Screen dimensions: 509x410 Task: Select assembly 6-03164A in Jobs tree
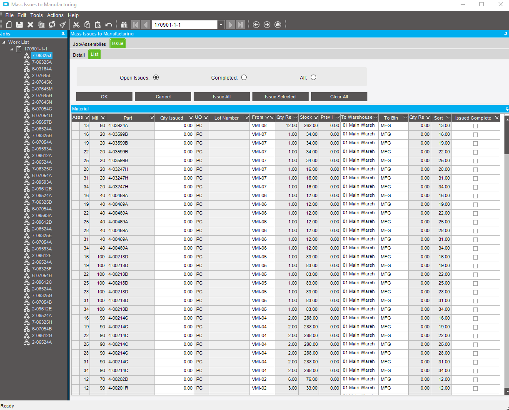pyautogui.click(x=42, y=69)
